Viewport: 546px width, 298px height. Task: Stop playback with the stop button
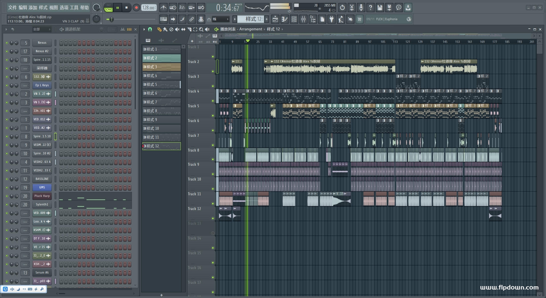tap(127, 8)
